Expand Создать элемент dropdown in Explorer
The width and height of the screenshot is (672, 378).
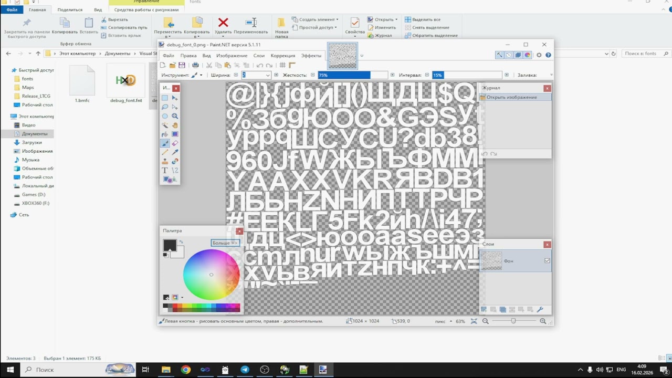(x=337, y=19)
